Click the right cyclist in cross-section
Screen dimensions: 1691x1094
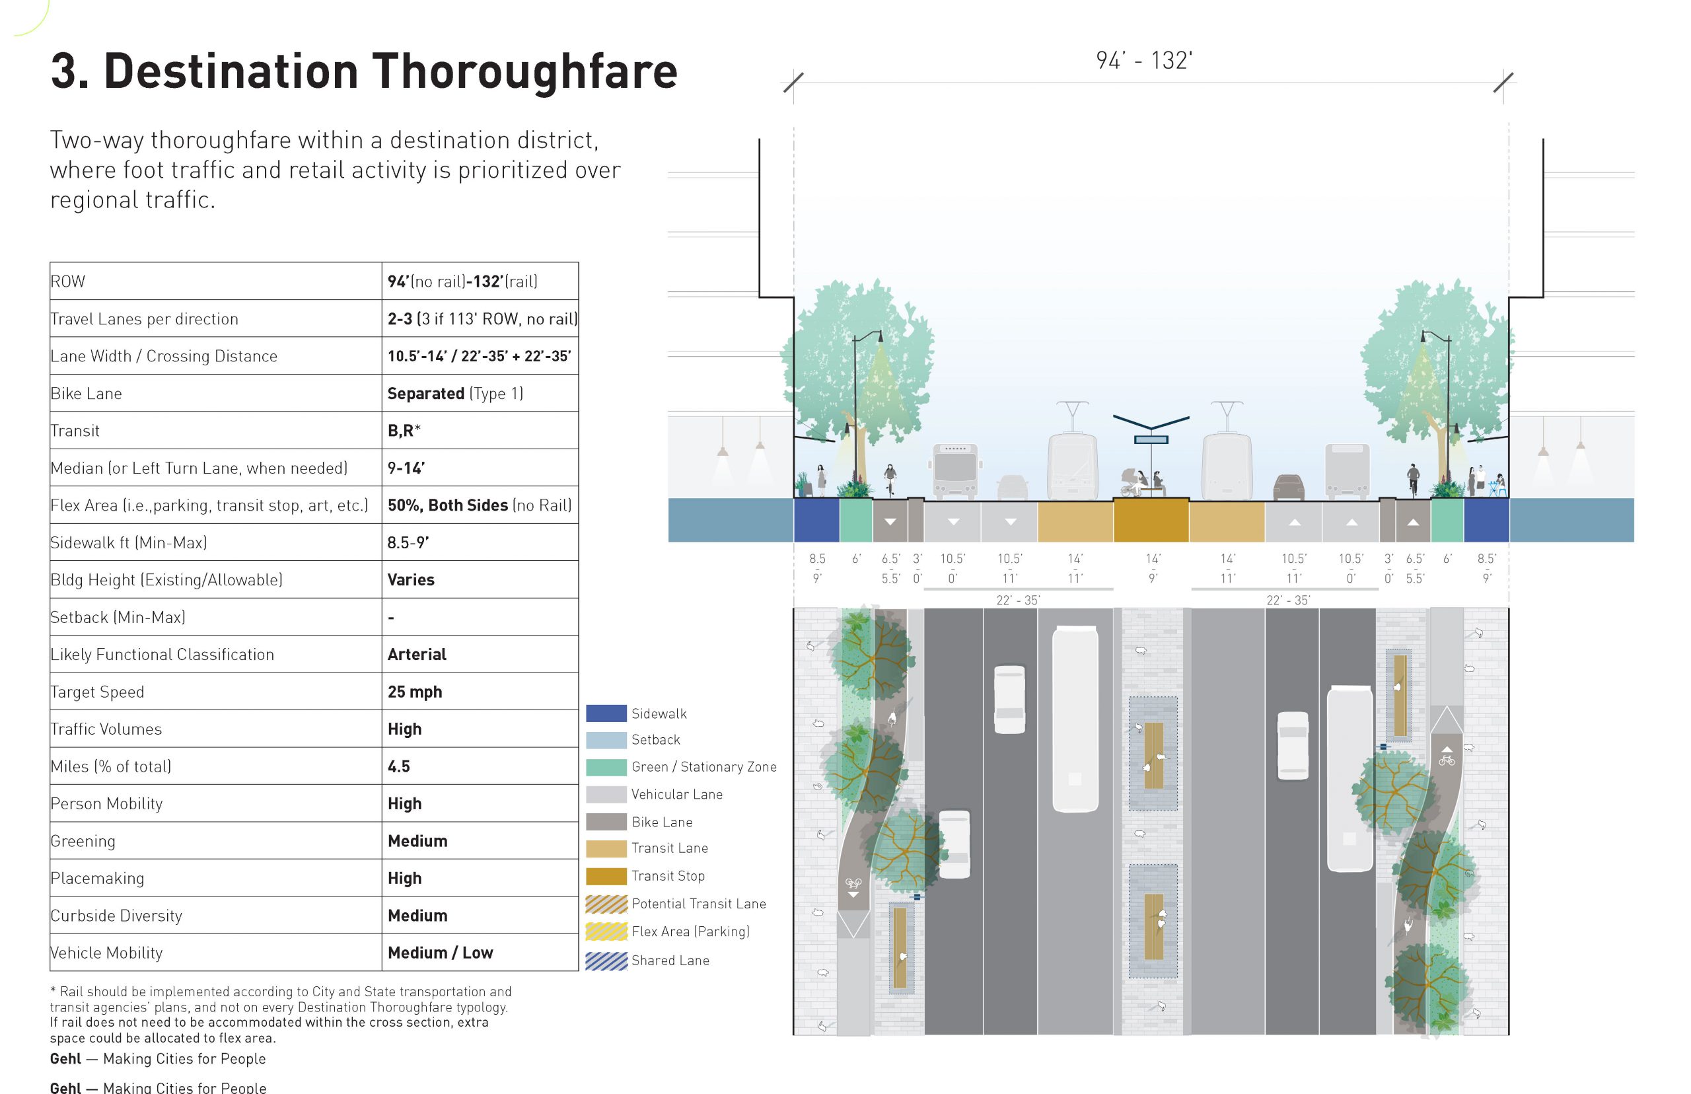pyautogui.click(x=1414, y=480)
